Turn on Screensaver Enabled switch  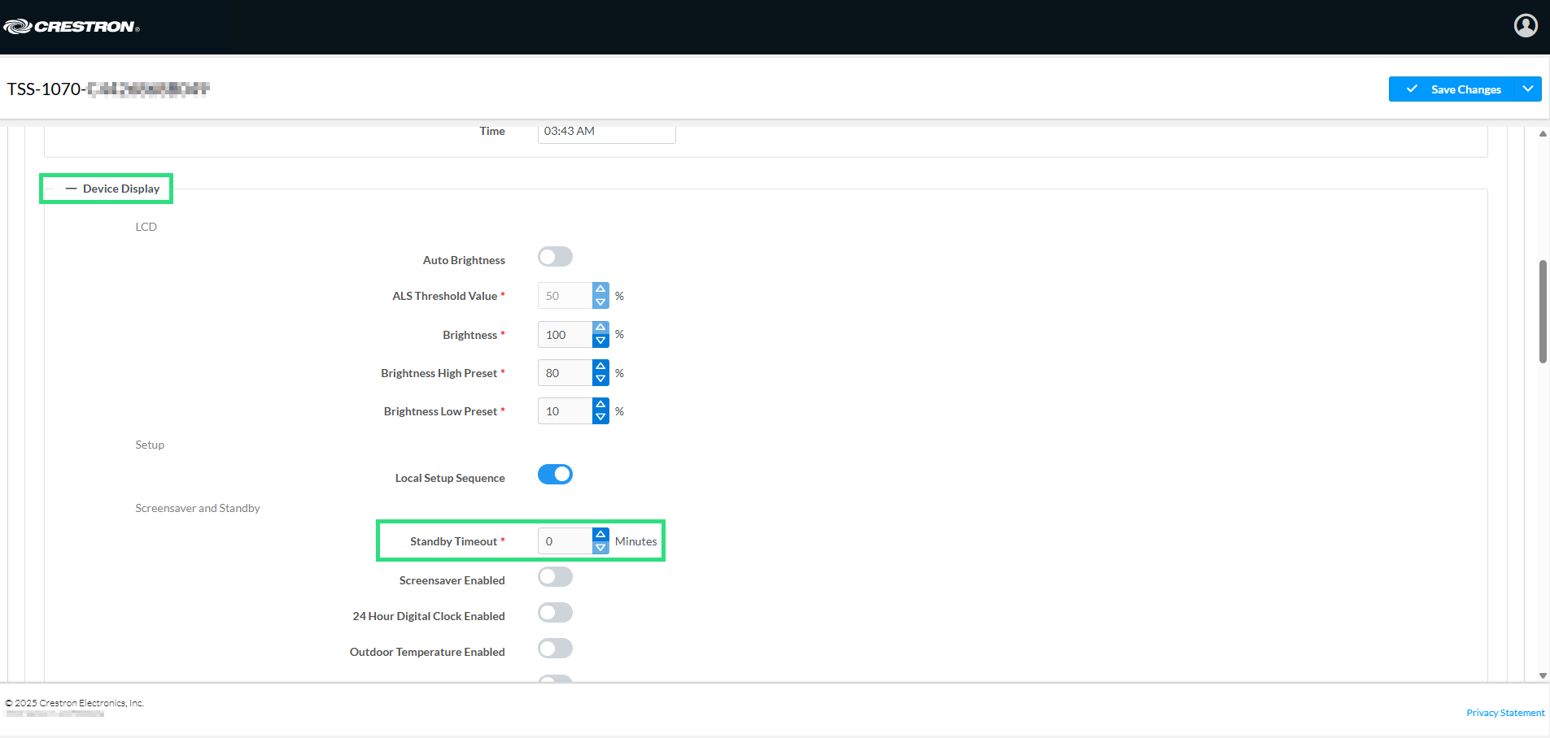(555, 577)
